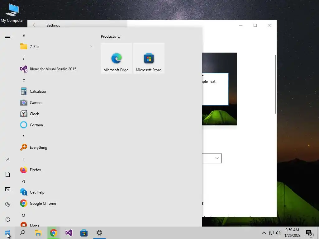The height and width of the screenshot is (239, 319).
Task: Jump to the # letter header
Action: [24, 36]
